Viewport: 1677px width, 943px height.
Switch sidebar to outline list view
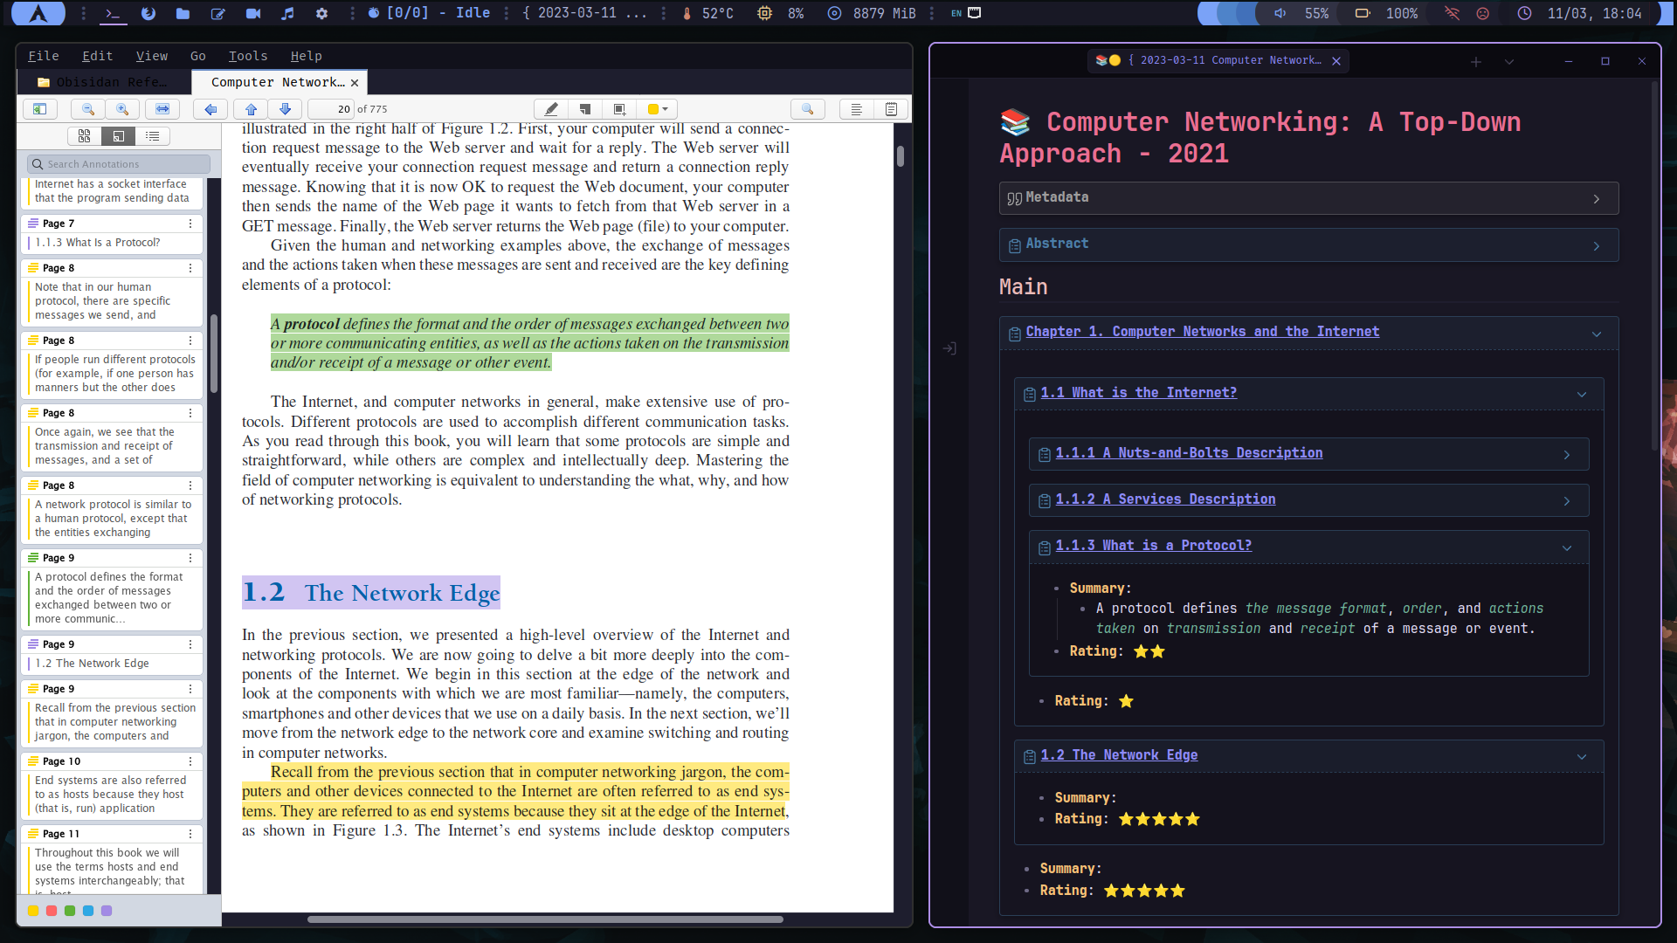click(153, 136)
